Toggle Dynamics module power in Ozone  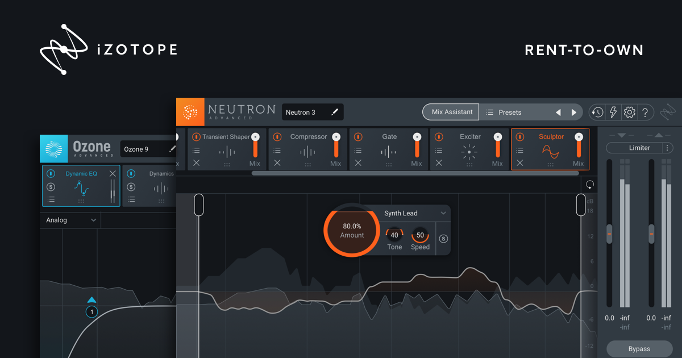131,173
